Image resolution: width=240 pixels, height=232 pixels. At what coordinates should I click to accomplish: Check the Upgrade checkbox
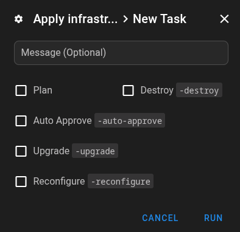pyautogui.click(x=21, y=151)
